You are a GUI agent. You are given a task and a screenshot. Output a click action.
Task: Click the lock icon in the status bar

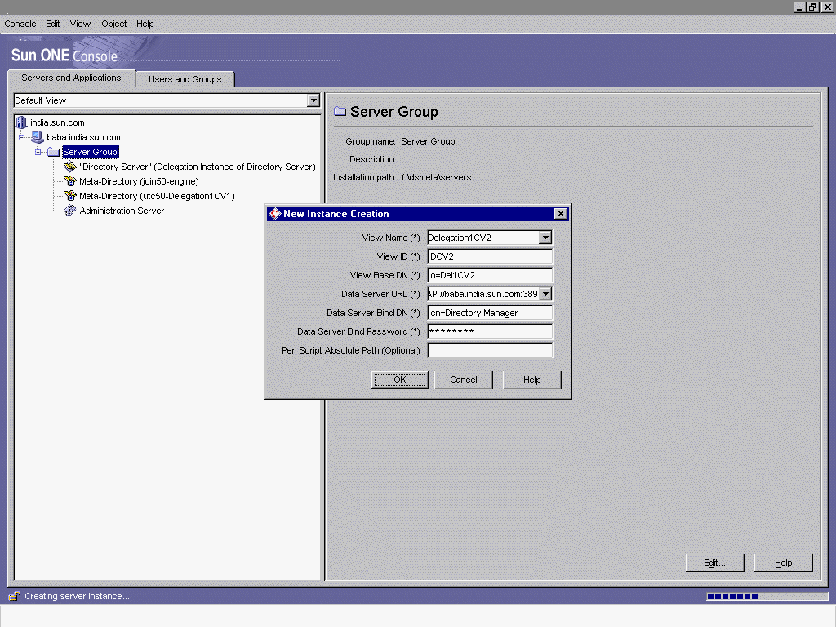15,596
